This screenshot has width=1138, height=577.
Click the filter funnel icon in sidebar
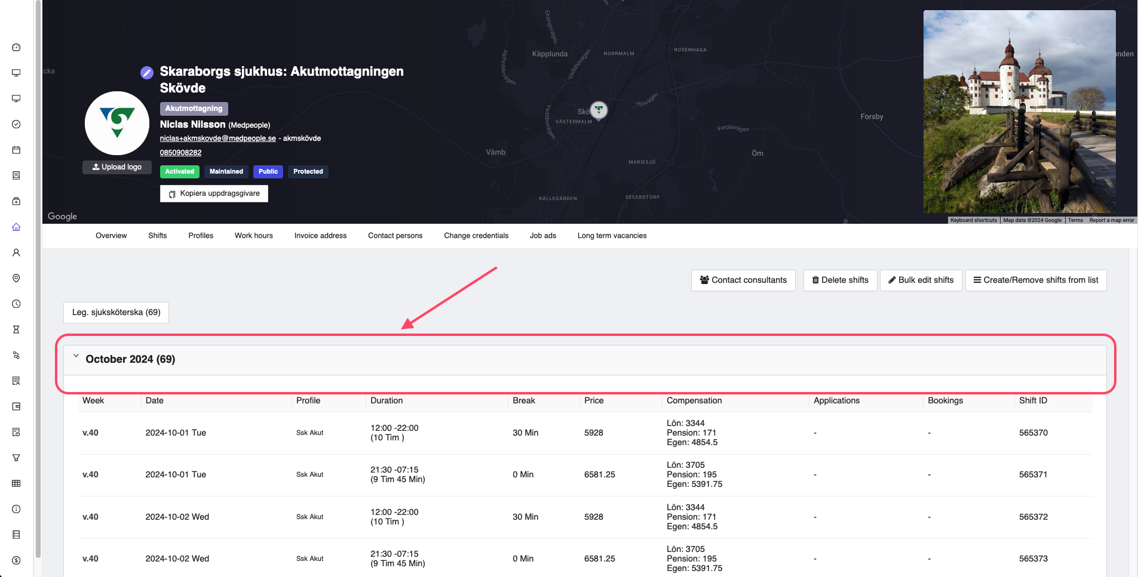[16, 458]
